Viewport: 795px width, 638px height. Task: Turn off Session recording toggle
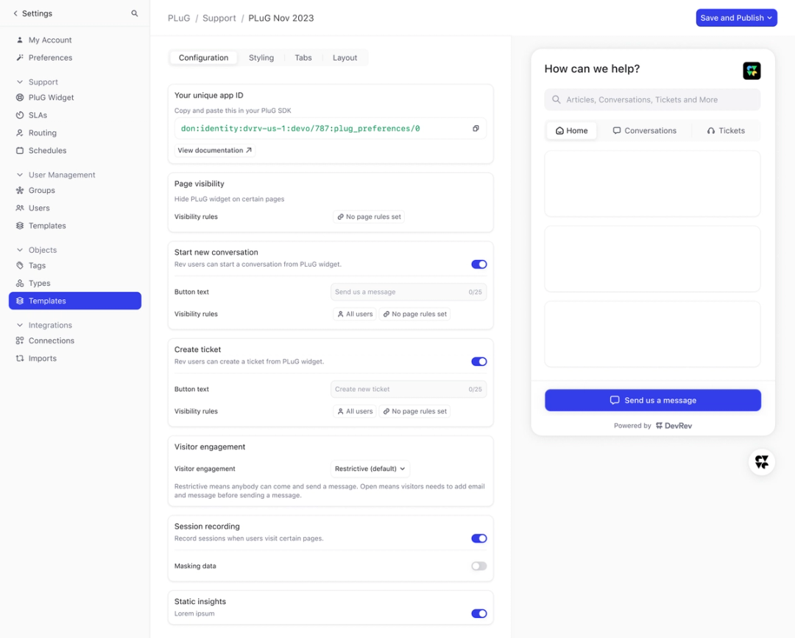click(478, 539)
